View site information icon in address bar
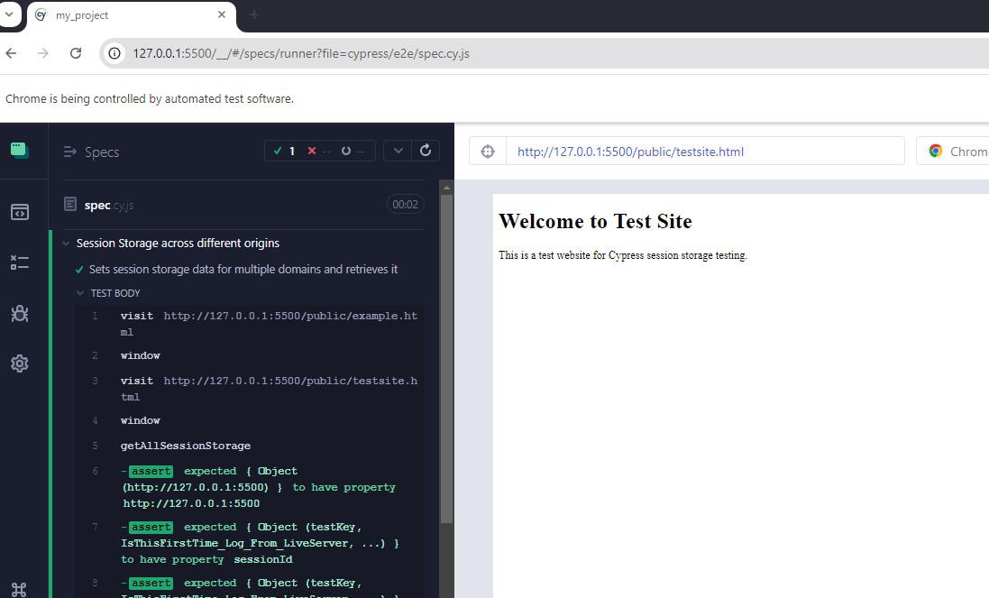This screenshot has width=989, height=598. (x=114, y=53)
